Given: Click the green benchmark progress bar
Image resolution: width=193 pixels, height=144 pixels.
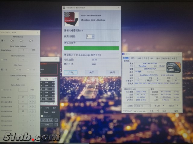Looking at the screenshot, I should [x=91, y=48].
